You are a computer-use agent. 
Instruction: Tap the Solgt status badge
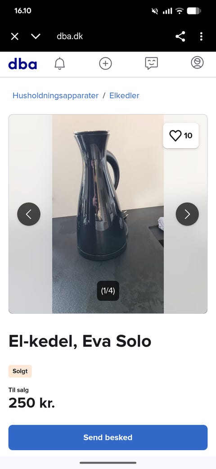point(20,371)
